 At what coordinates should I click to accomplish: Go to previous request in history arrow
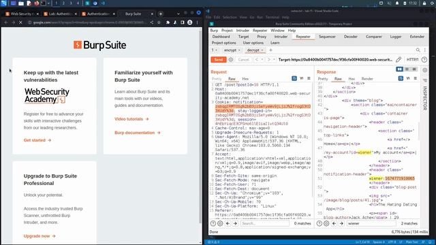tap(257, 60)
